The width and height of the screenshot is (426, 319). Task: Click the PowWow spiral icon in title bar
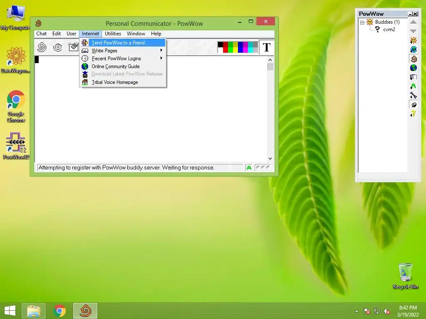[39, 23]
